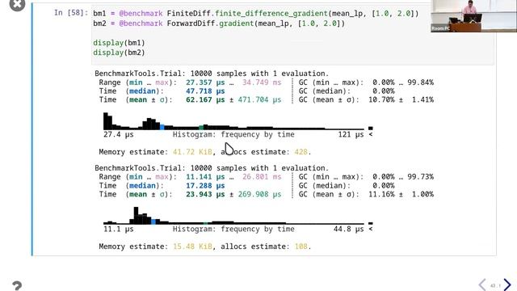Select the In [58] cell prompt
The height and width of the screenshot is (291, 517).
pyautogui.click(x=71, y=13)
